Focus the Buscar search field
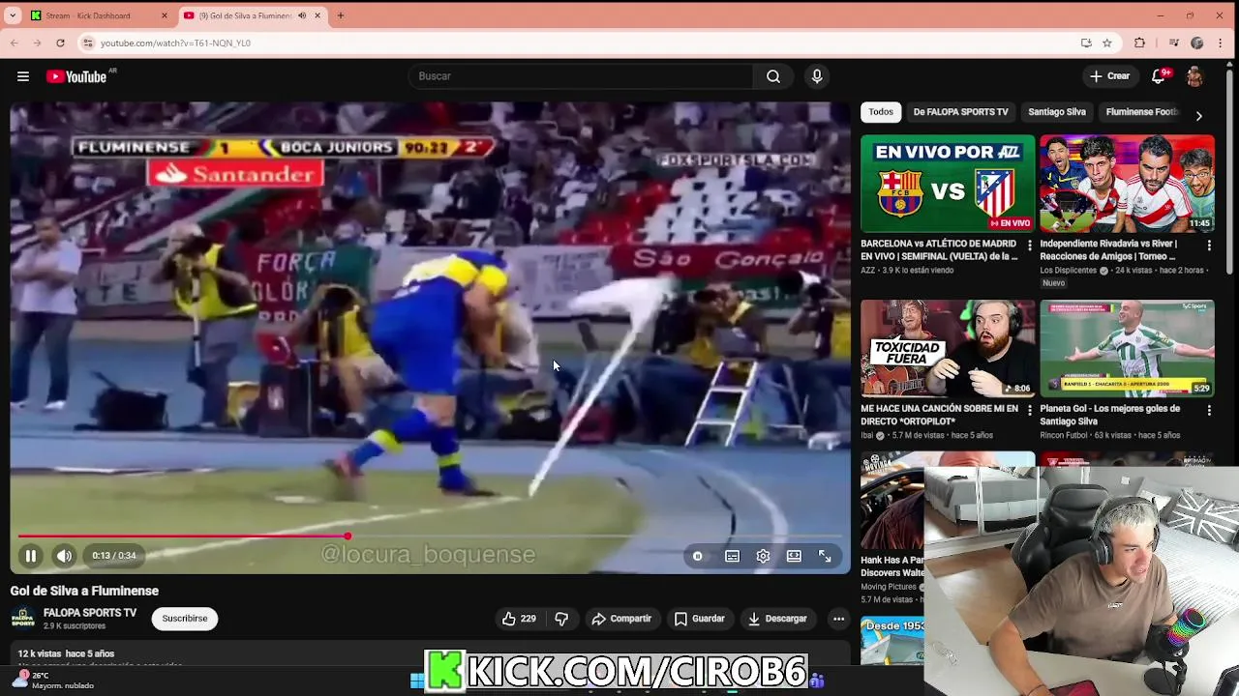1239x696 pixels. click(x=581, y=76)
